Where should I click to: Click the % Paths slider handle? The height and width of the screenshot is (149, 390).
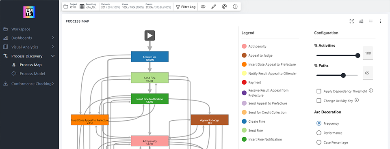pyautogui.click(x=343, y=75)
